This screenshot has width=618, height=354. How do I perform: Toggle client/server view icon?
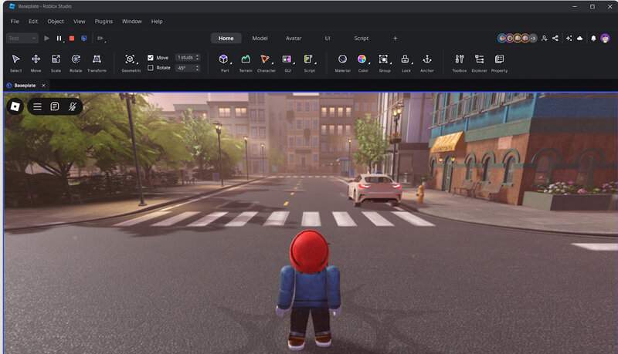click(x=84, y=38)
